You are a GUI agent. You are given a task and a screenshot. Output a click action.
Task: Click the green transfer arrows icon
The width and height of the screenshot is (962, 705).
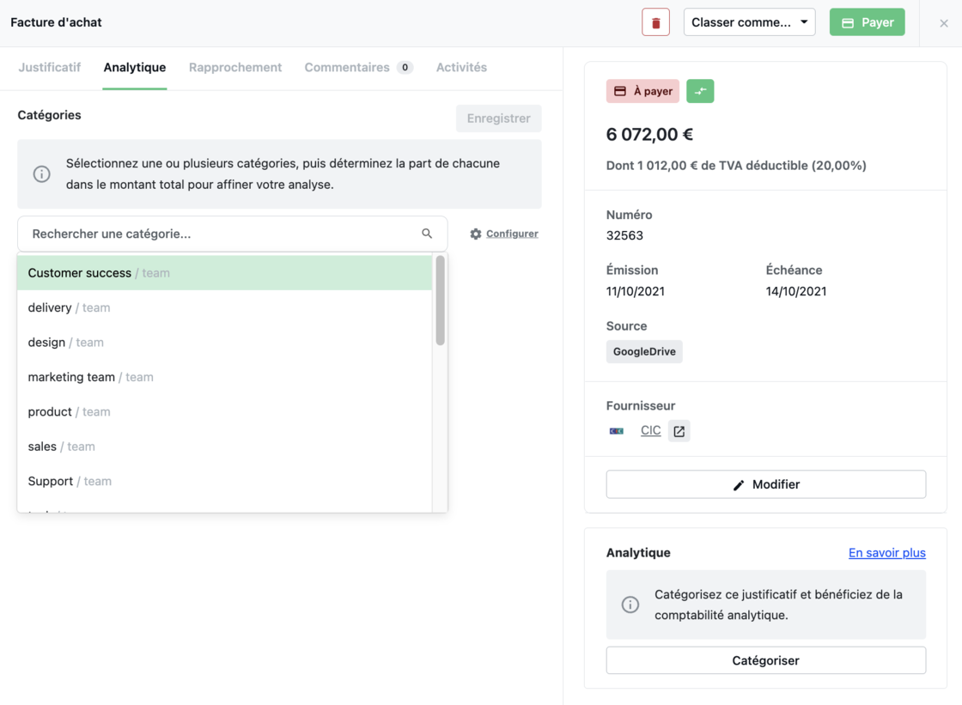pyautogui.click(x=700, y=91)
